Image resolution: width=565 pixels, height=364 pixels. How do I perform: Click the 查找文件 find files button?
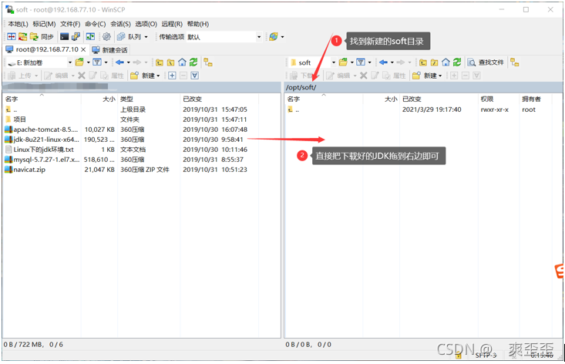pyautogui.click(x=486, y=62)
